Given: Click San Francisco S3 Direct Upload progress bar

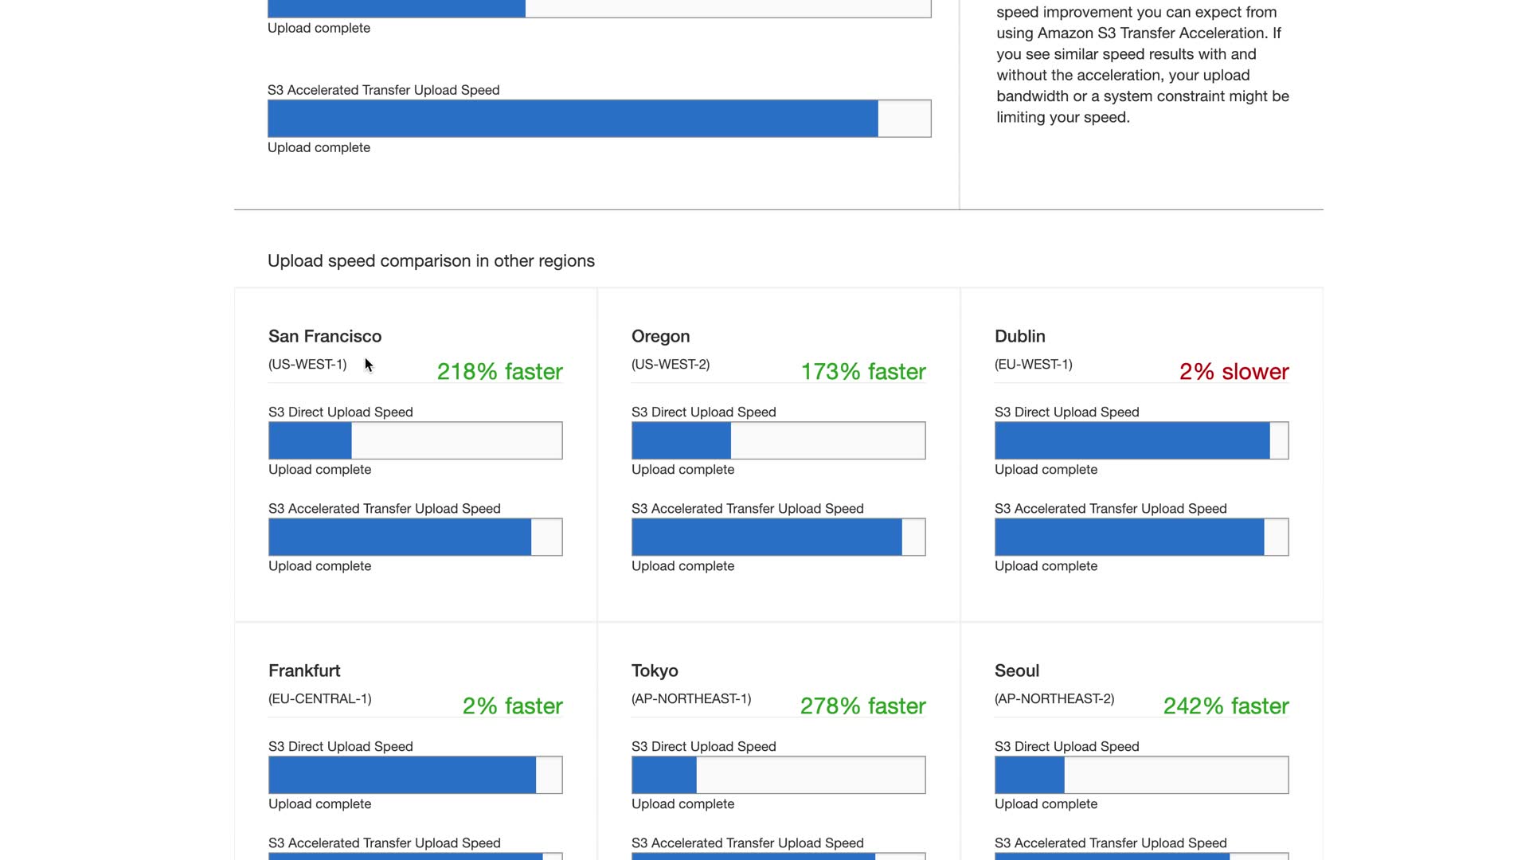Looking at the screenshot, I should coord(415,440).
